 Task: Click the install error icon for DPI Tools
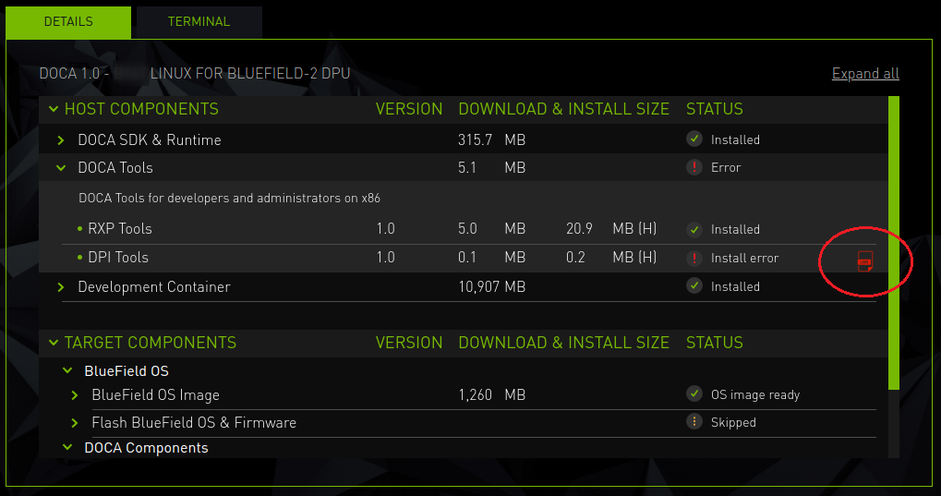point(694,258)
